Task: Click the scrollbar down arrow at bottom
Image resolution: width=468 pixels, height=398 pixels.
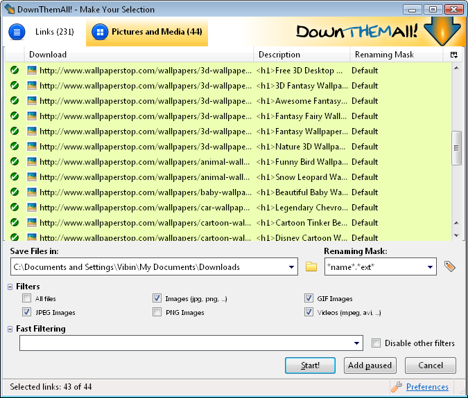Action: 456,235
